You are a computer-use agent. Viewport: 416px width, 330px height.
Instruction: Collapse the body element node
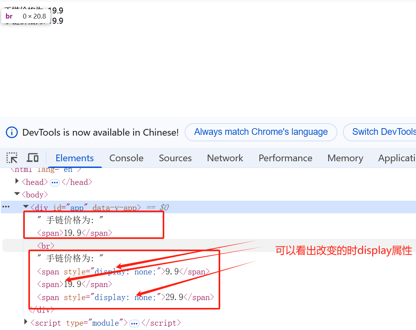pos(17,194)
